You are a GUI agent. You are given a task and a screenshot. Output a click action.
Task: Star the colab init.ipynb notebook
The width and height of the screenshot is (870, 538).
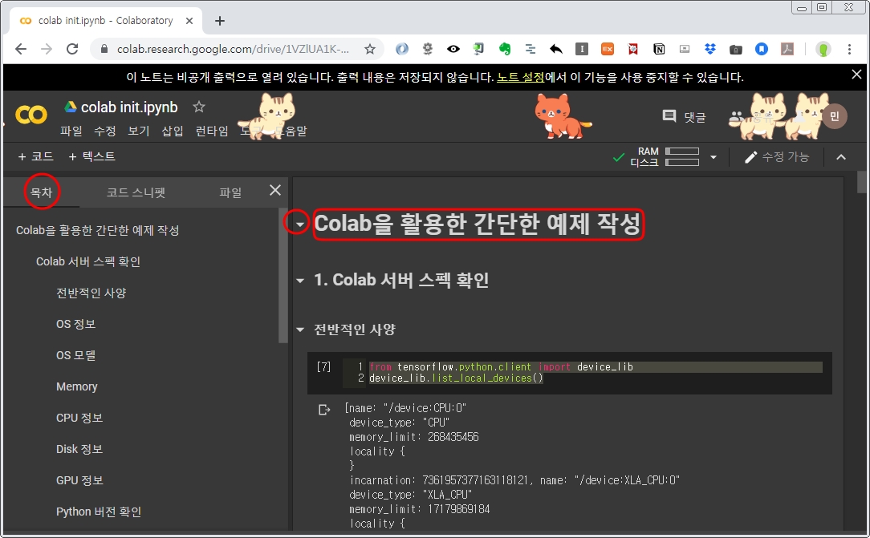coord(198,107)
